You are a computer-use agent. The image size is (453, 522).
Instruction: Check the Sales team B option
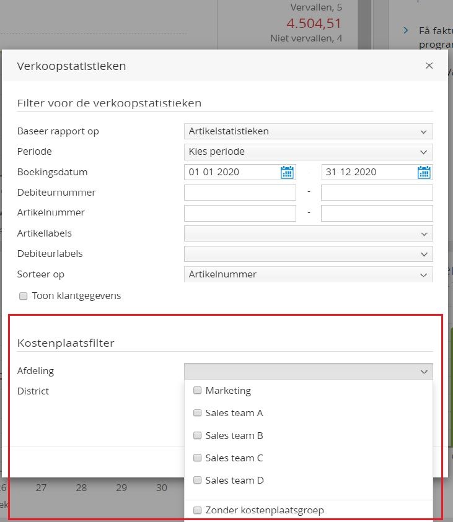click(x=198, y=435)
